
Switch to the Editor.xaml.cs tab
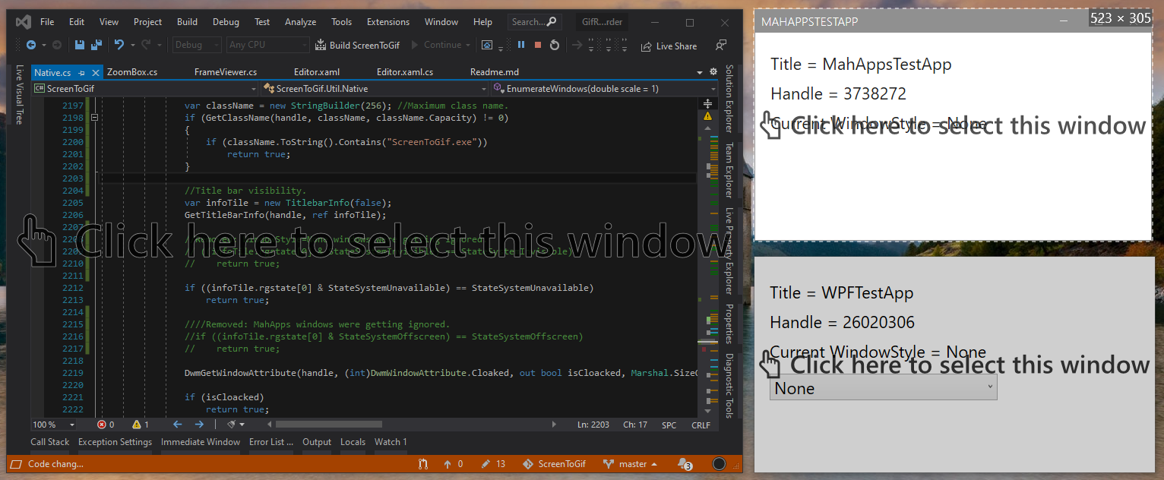(405, 72)
